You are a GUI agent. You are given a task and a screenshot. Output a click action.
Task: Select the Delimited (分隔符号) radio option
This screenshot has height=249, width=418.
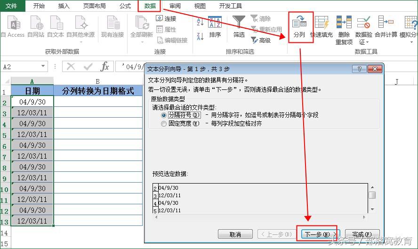(164, 115)
